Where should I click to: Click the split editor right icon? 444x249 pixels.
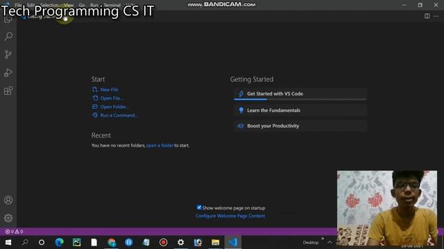[427, 16]
